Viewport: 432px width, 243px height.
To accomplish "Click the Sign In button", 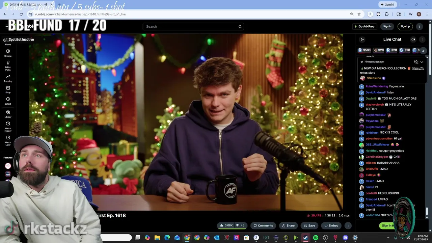I will [x=387, y=27].
